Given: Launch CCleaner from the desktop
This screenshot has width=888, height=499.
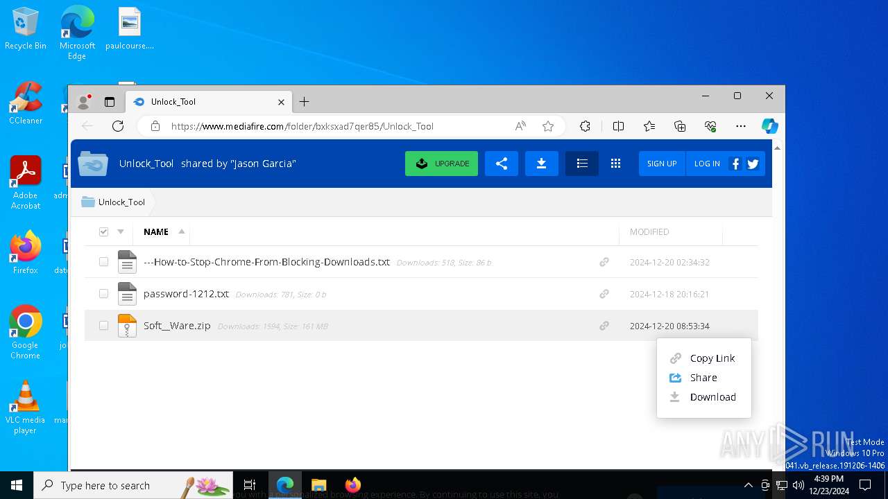Looking at the screenshot, I should tap(26, 103).
